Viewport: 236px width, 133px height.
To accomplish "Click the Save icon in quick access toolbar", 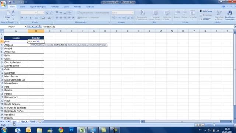I will pos(10,2).
